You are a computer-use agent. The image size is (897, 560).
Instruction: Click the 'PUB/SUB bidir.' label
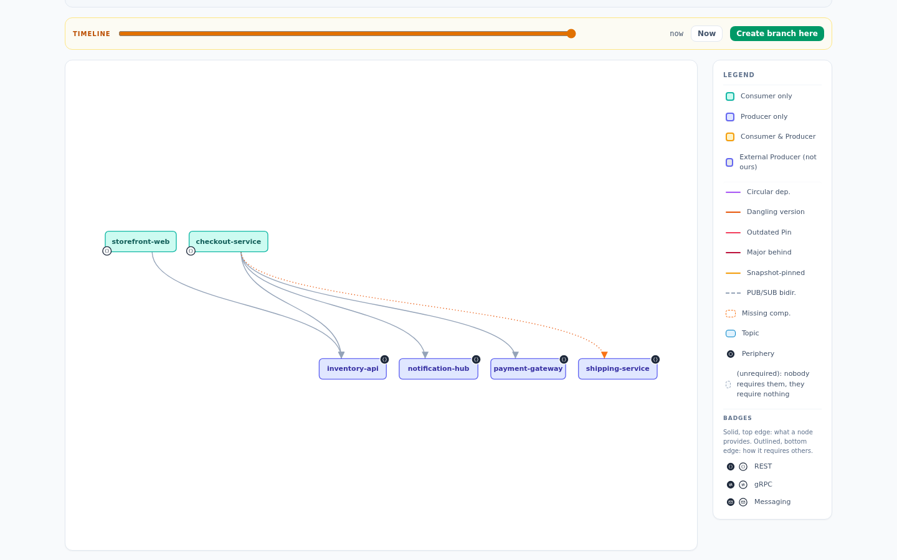(x=771, y=292)
